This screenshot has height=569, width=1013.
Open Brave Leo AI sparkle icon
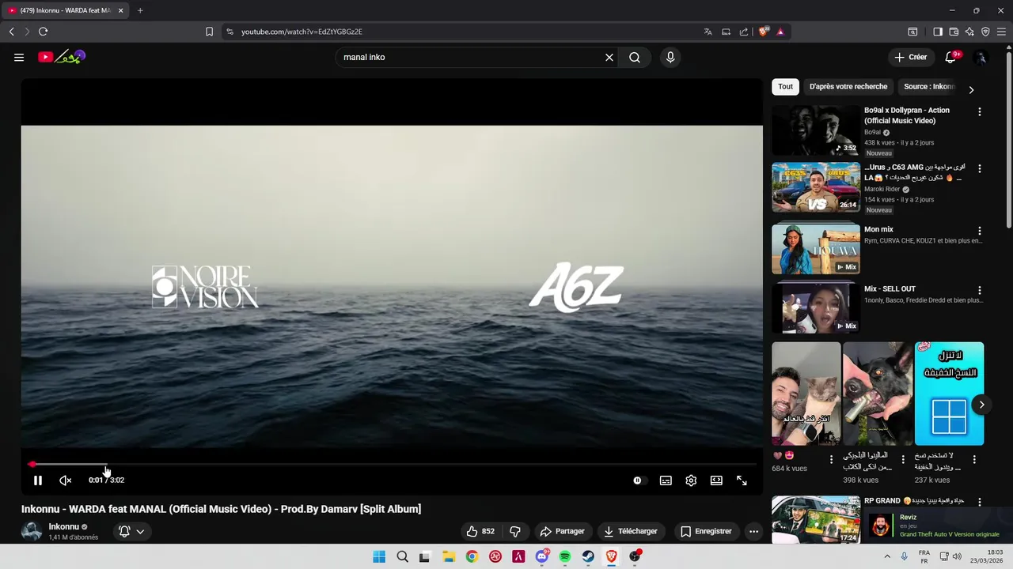pyautogui.click(x=969, y=32)
